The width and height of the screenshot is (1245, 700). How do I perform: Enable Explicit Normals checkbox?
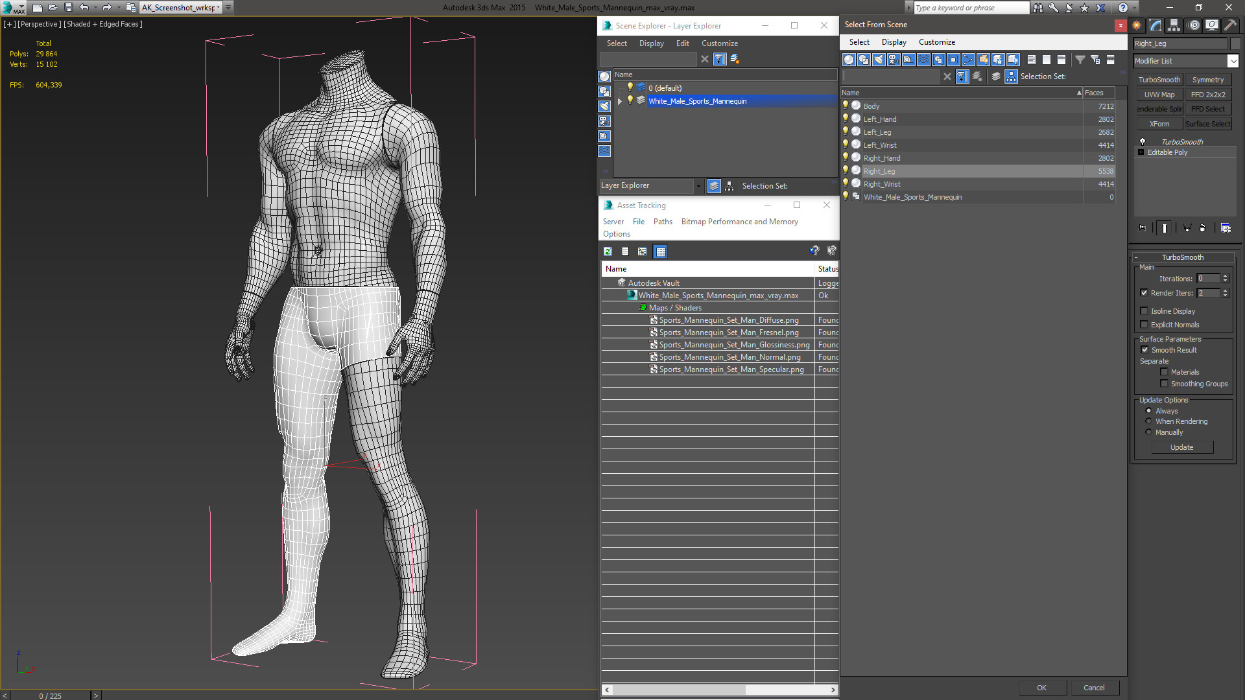(x=1144, y=325)
